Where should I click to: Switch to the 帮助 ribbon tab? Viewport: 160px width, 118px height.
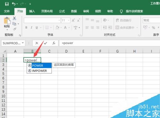point(110,11)
